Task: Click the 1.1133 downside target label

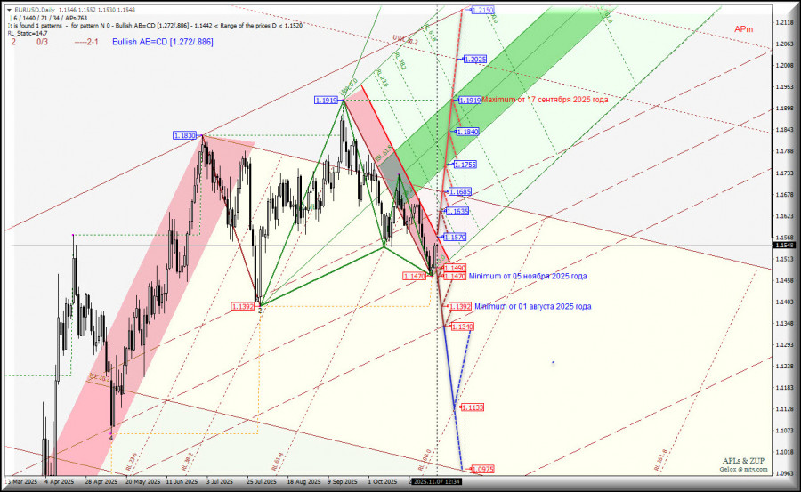Action: pyautogui.click(x=472, y=407)
